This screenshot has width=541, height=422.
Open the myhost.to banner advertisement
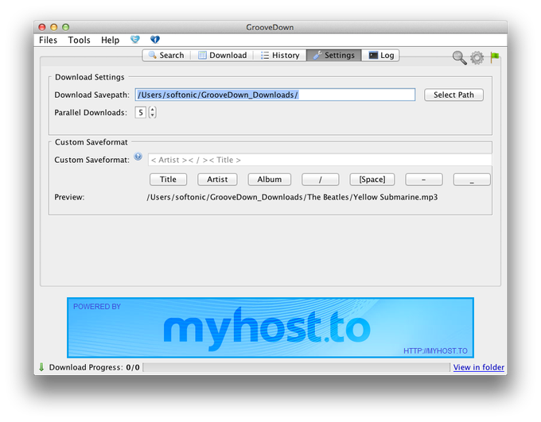[x=270, y=327]
